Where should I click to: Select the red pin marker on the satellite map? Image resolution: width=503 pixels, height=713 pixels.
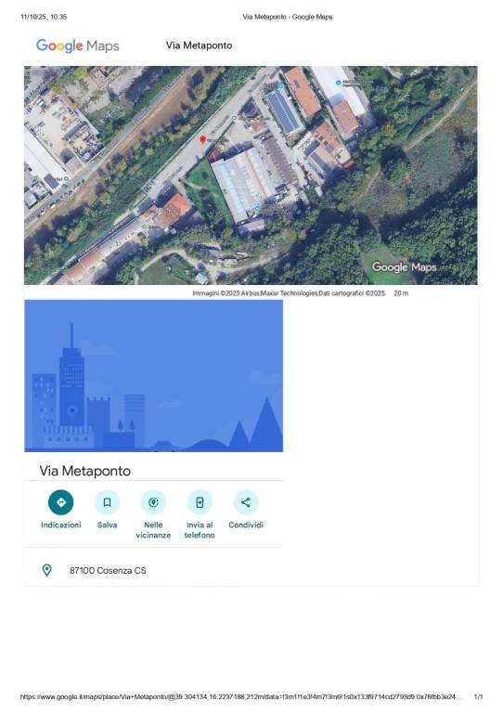[202, 140]
